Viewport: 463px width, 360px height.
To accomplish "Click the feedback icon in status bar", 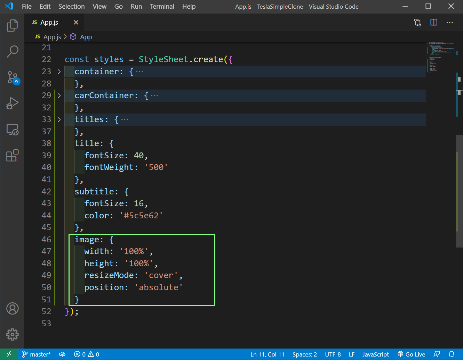I will (437, 354).
